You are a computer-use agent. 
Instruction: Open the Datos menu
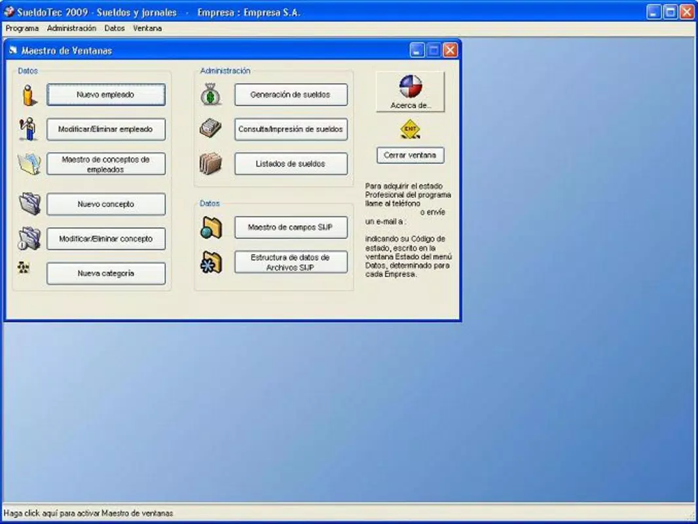tap(115, 28)
